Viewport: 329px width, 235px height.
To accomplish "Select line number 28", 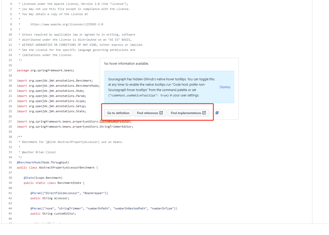I will click(10, 127).
